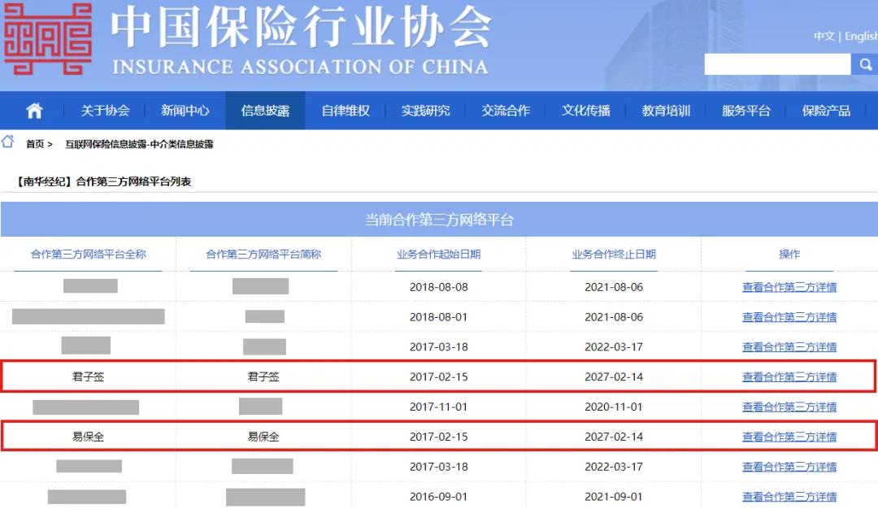
Task: Click 易保全 row start date 2017-02-15
Action: 438,437
